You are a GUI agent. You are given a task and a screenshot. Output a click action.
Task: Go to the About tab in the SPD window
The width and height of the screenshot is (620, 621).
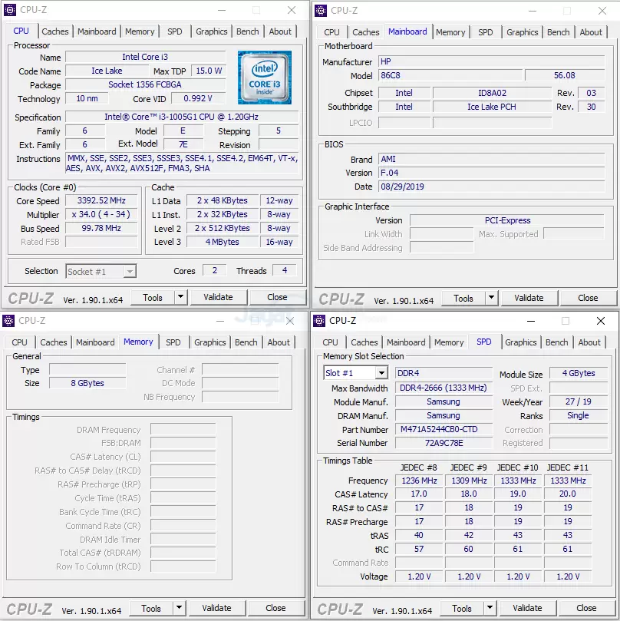tap(589, 342)
